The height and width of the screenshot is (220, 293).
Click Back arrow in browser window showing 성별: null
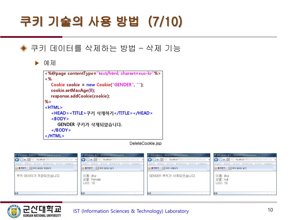216,160
